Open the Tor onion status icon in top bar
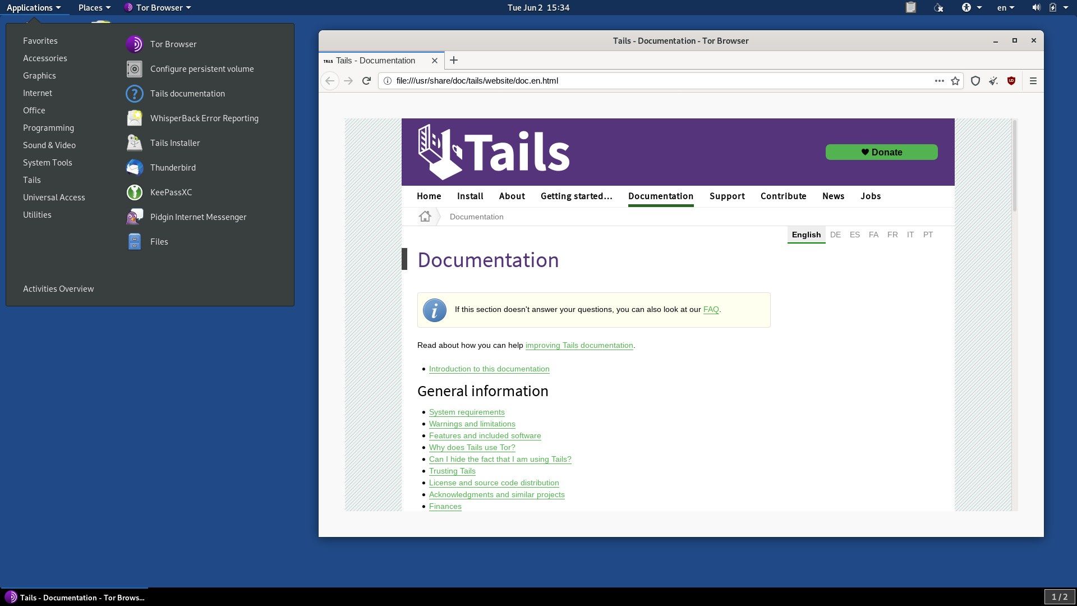The height and width of the screenshot is (606, 1077). click(x=938, y=7)
